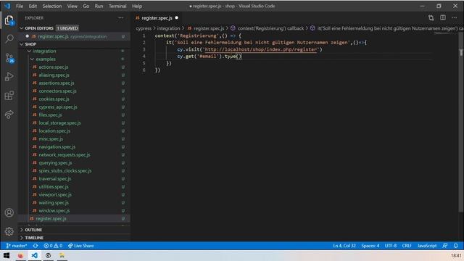Open the View menu
Viewport: 464px width, 261px height.
point(72,6)
